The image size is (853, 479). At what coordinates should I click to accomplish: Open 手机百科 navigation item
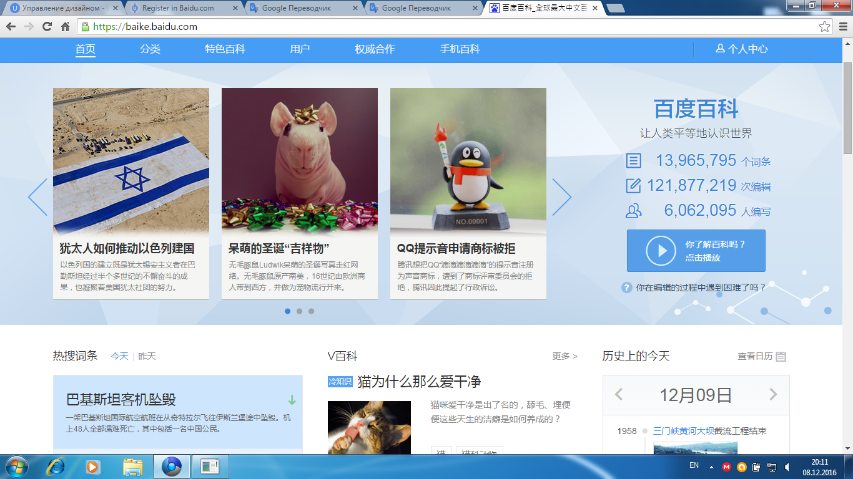tap(460, 49)
